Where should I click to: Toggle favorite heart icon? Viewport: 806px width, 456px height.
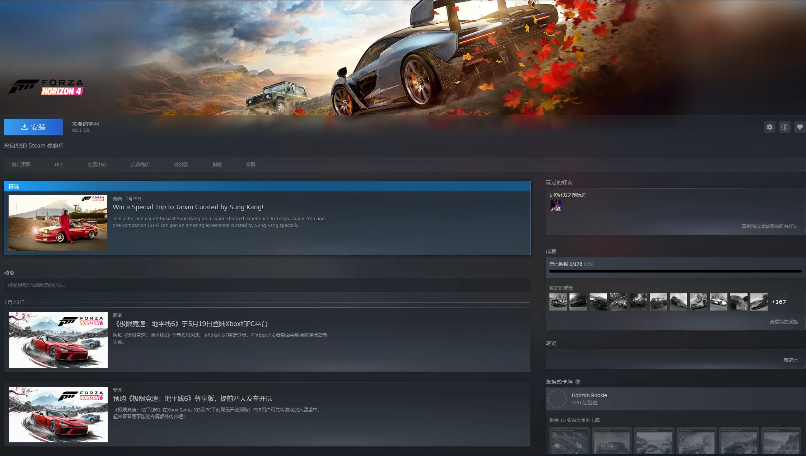pos(800,127)
